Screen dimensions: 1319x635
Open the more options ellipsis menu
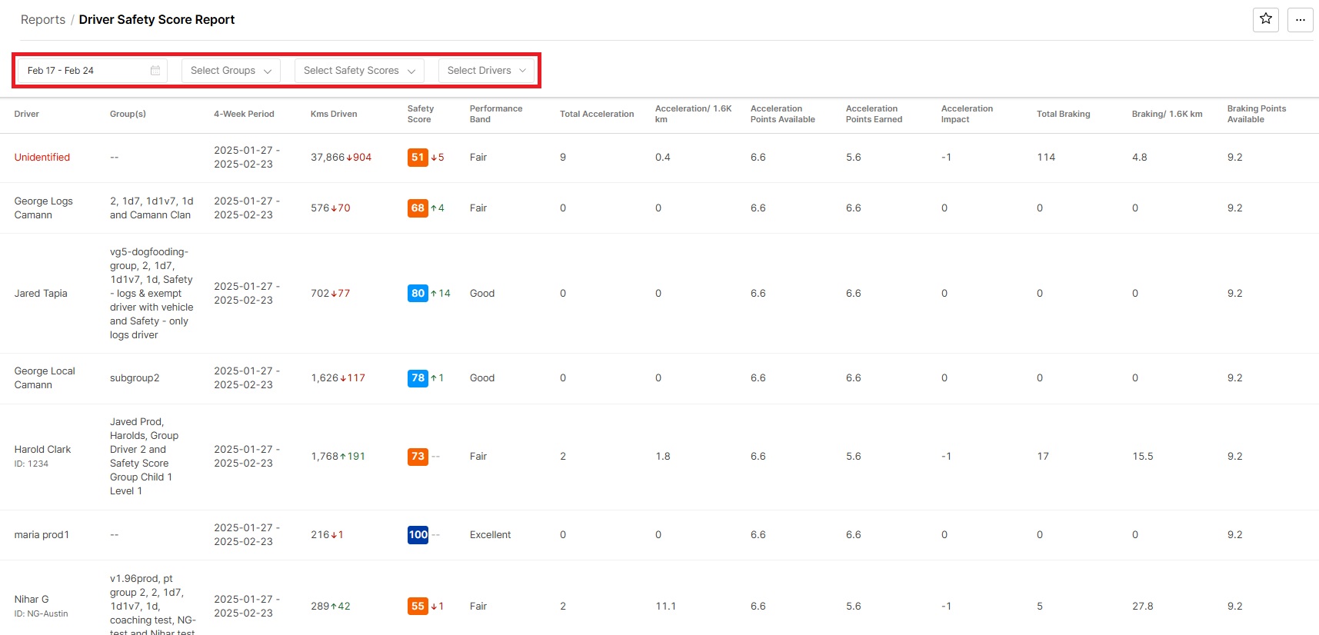1300,19
